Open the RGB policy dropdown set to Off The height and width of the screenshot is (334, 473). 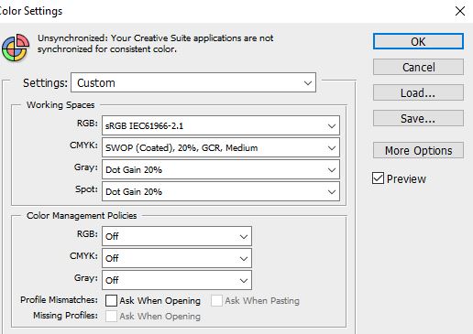pyautogui.click(x=177, y=236)
